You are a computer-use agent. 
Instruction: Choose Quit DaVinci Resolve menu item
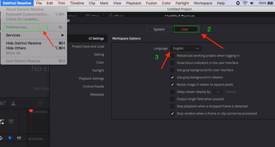(x=23, y=61)
